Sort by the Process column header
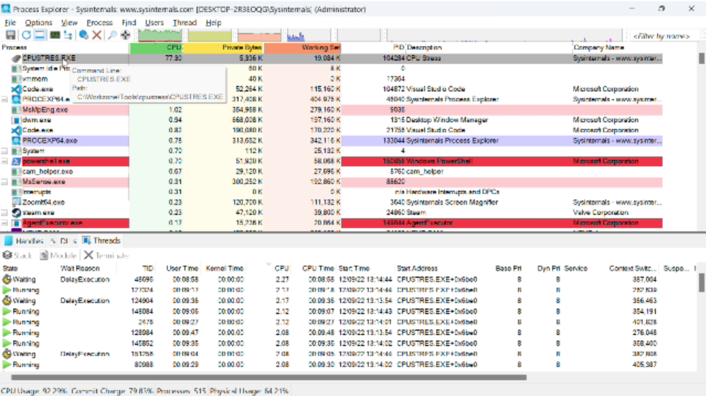 65,48
